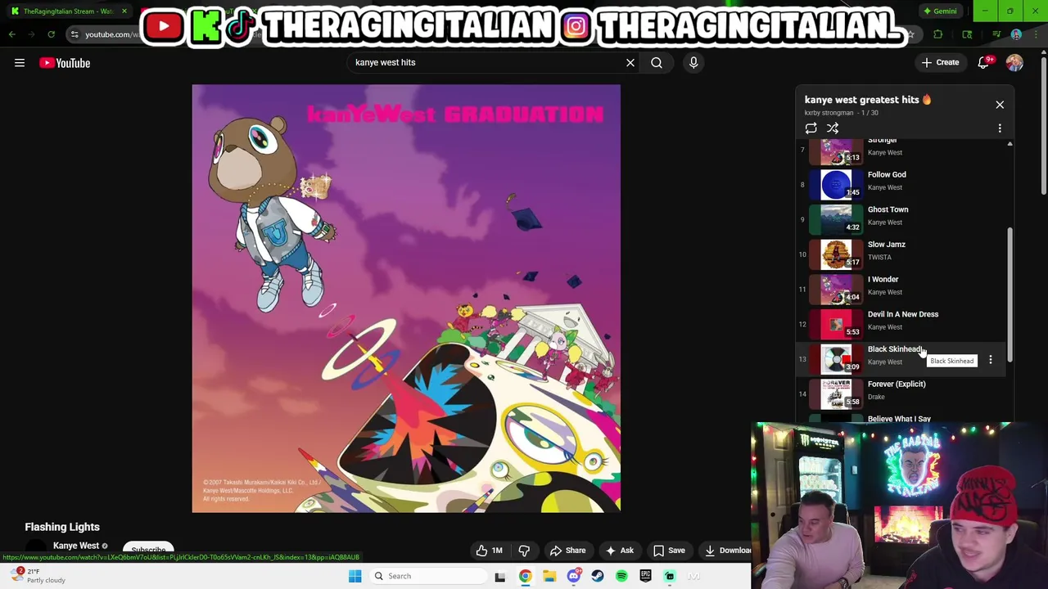The height and width of the screenshot is (589, 1048).
Task: Share this video
Action: tap(567, 551)
